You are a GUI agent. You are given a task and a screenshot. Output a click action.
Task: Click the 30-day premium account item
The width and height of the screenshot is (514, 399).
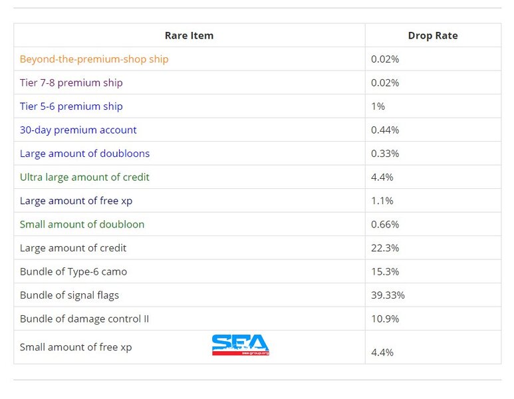pyautogui.click(x=78, y=130)
